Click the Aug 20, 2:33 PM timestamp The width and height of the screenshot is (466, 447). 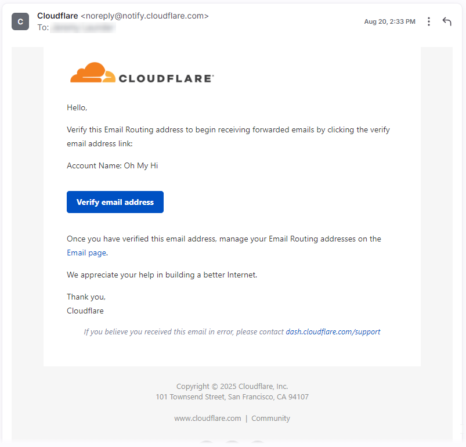pyautogui.click(x=389, y=21)
